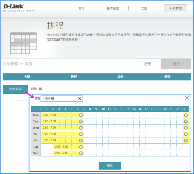This screenshot has height=174, width=194.
Task: Open the 功能 menu
Action: (x=144, y=8)
